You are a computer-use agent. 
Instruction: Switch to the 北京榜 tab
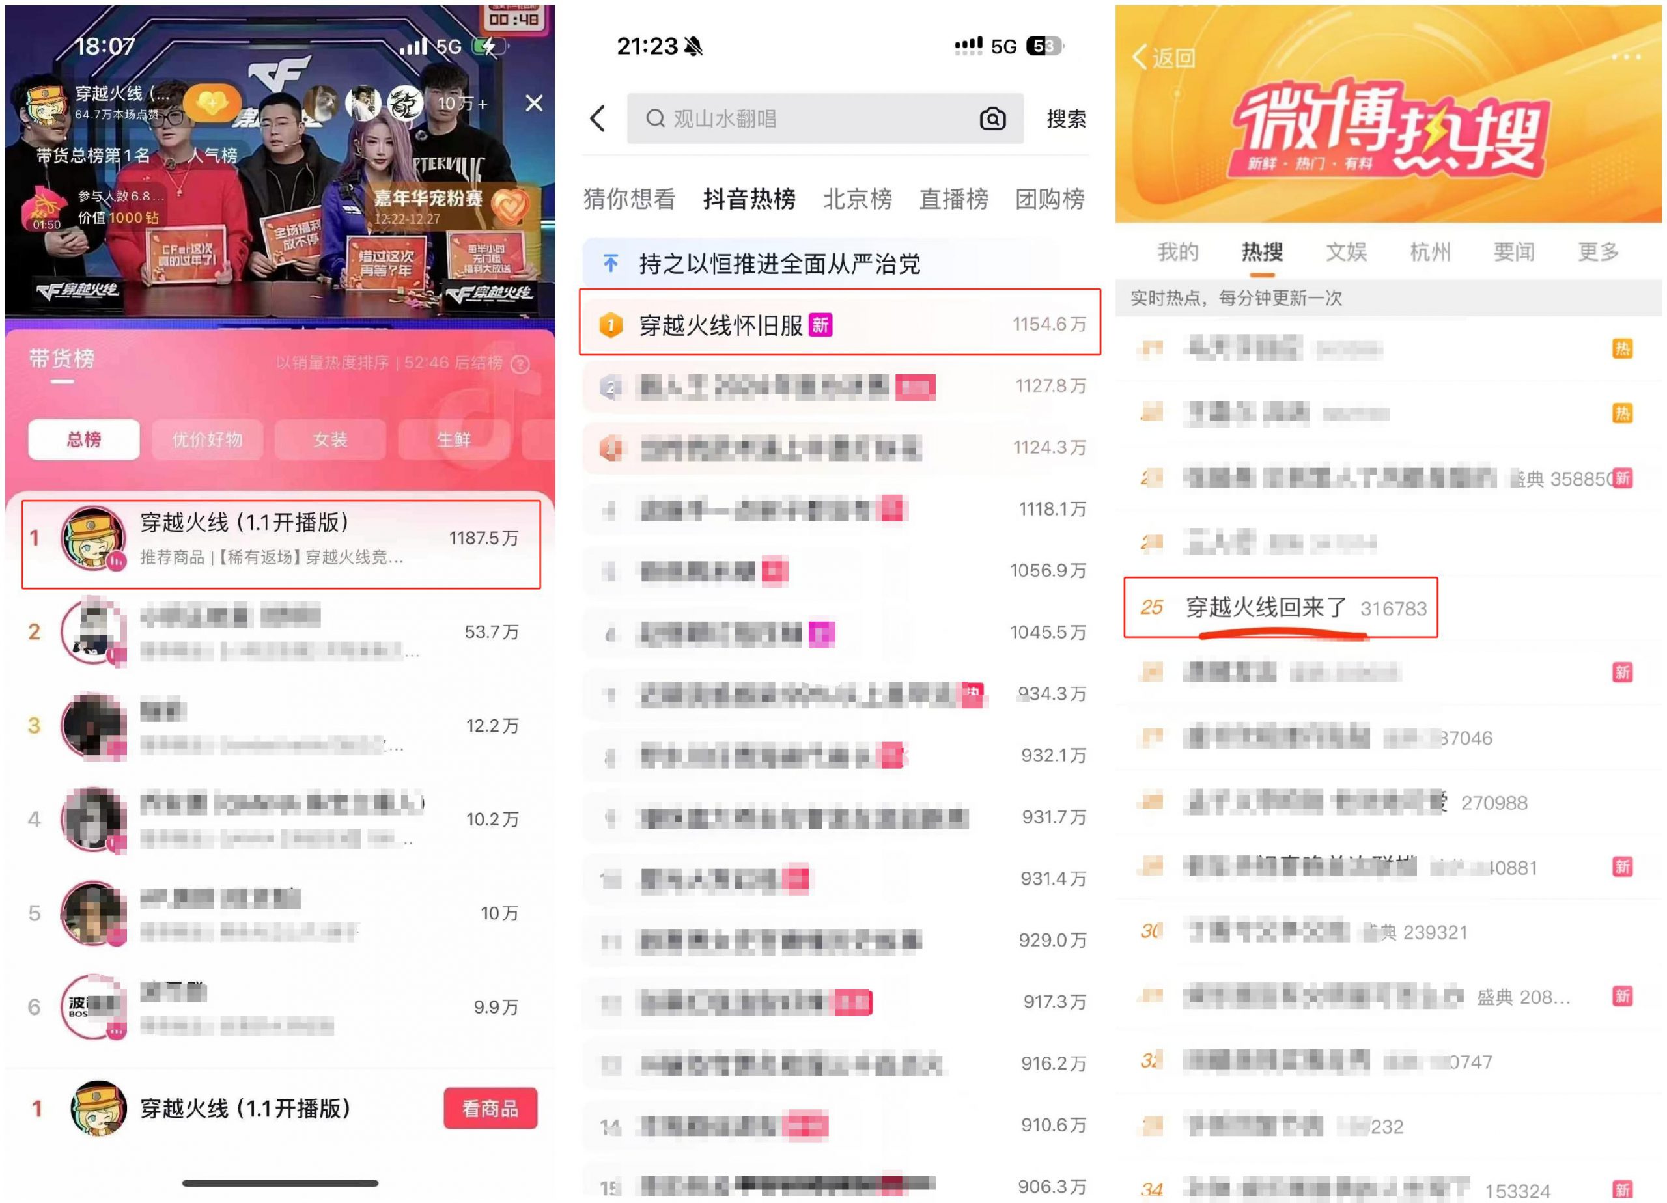[857, 199]
